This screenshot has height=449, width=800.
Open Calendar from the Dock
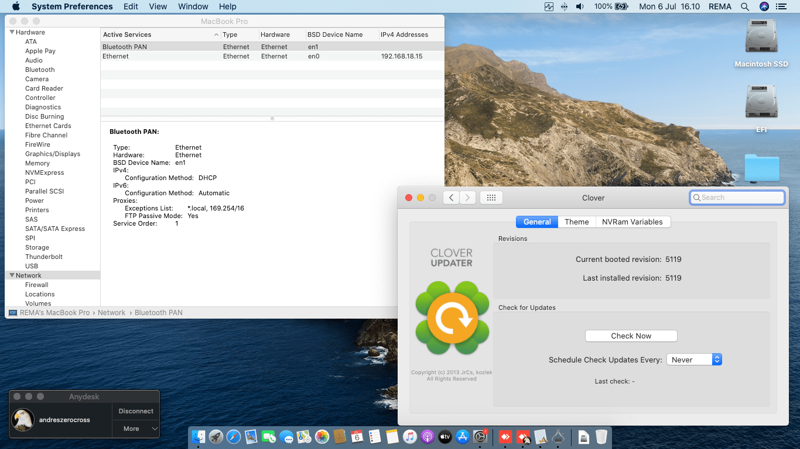(357, 437)
